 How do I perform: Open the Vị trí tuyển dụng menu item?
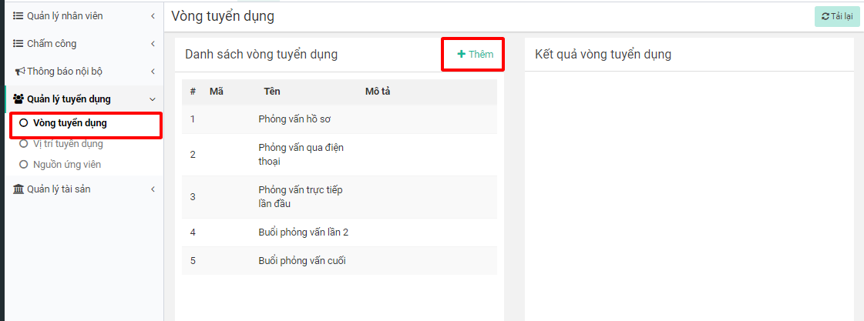pyautogui.click(x=68, y=144)
